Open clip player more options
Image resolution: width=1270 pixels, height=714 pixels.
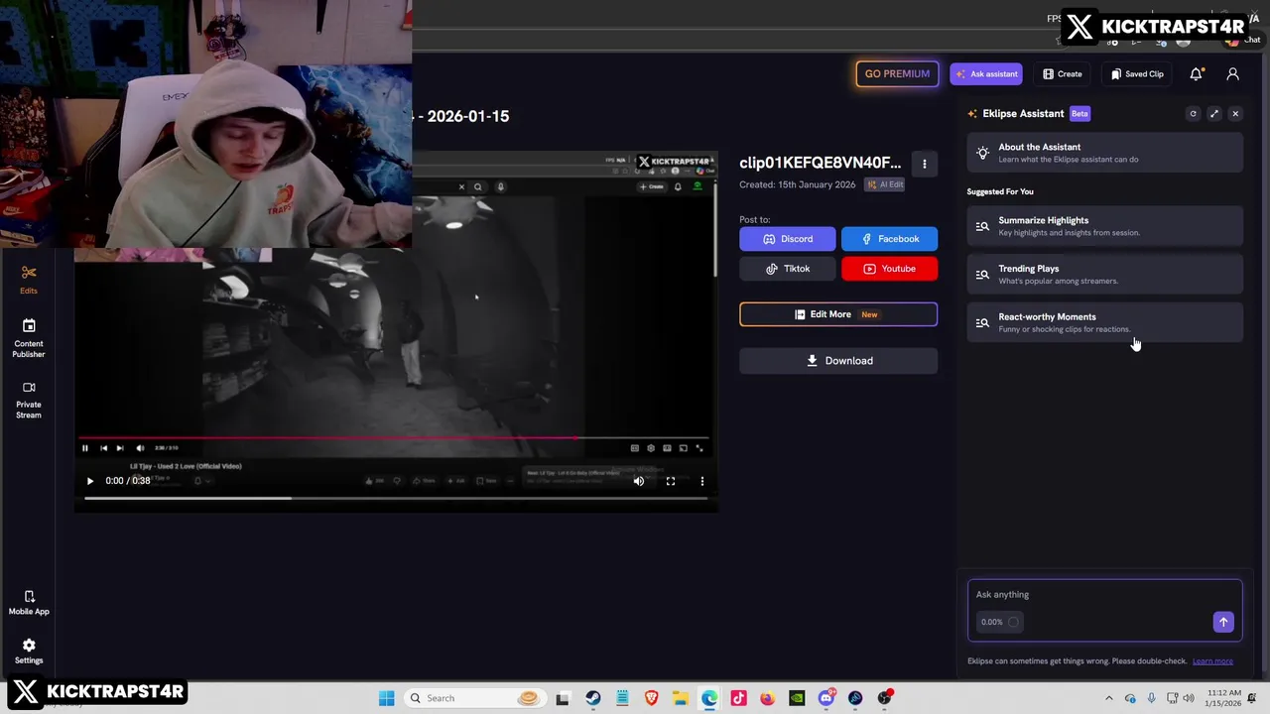coord(702,481)
